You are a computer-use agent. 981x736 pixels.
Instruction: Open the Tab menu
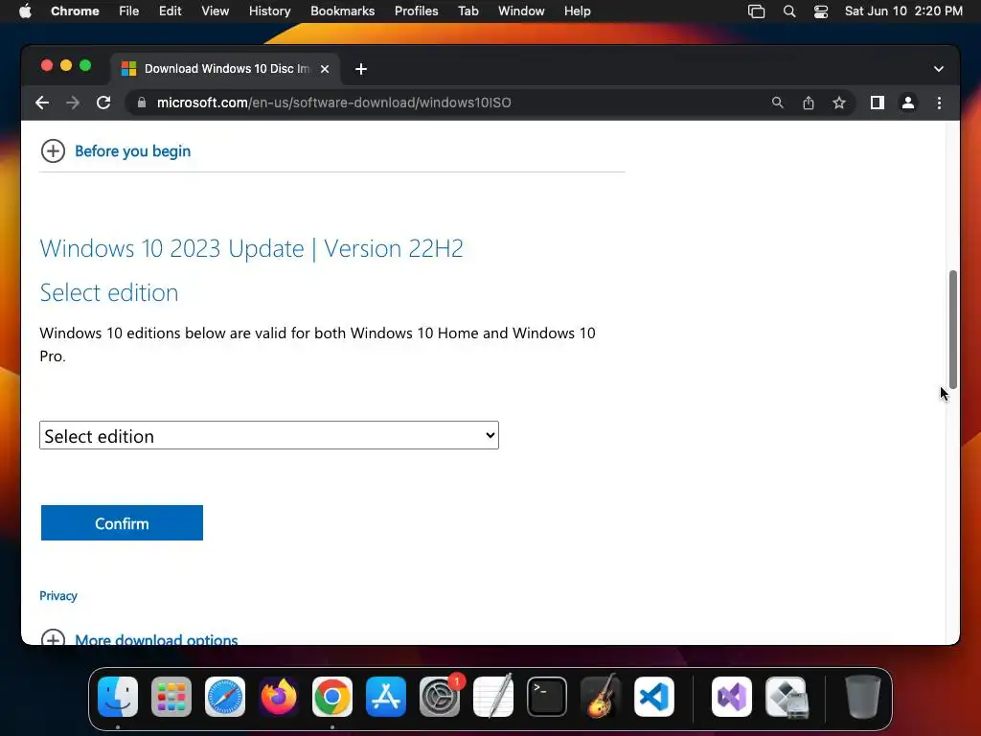coord(468,11)
